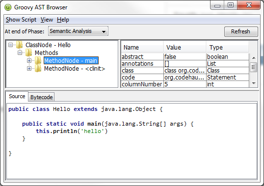Click the MethodNode - <clinit> folder icon
Viewport: 264px width, 186px height.
point(38,69)
